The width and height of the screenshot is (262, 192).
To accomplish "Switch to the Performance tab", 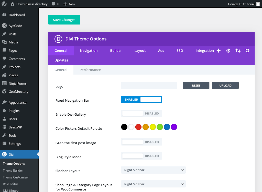I will tap(90, 69).
